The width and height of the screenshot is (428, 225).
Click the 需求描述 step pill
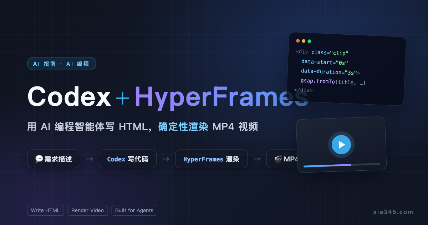pos(53,159)
